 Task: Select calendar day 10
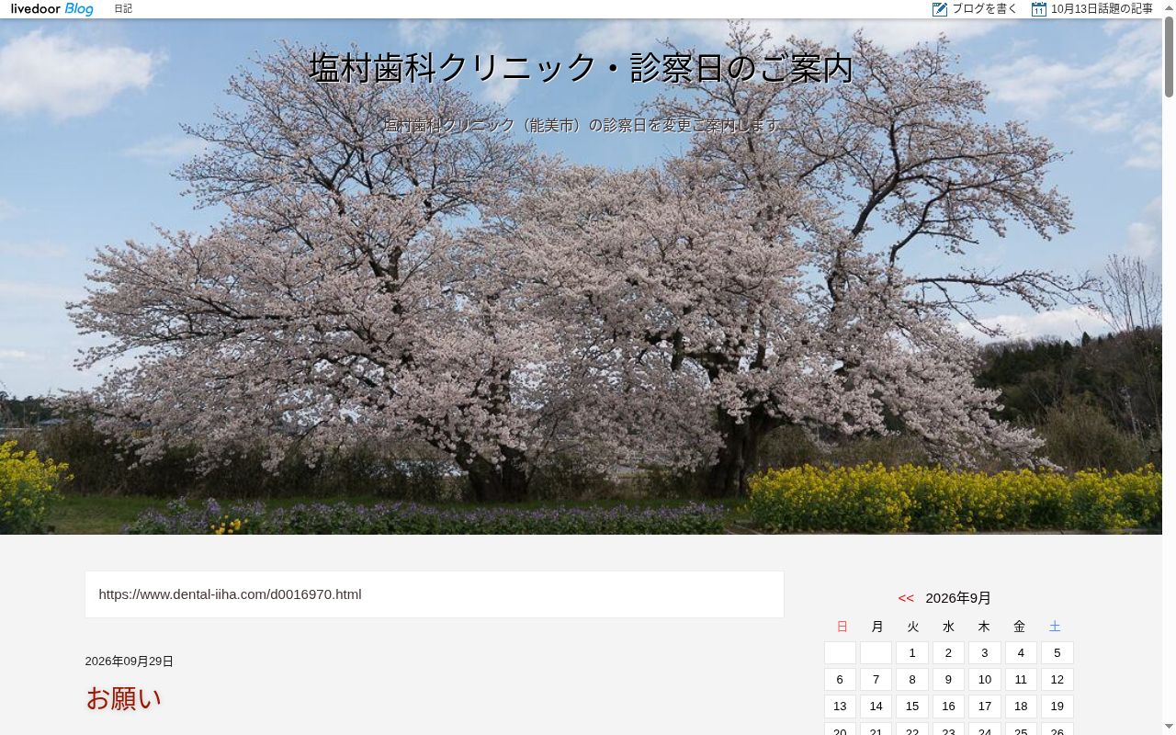click(x=985, y=680)
